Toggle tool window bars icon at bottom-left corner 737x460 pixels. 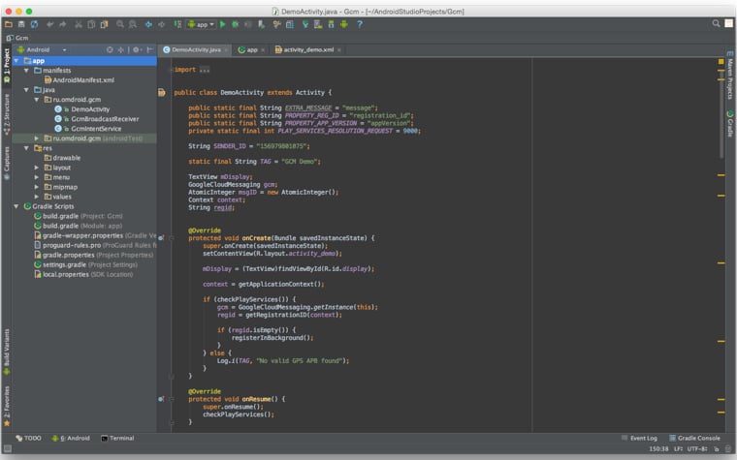click(x=8, y=449)
